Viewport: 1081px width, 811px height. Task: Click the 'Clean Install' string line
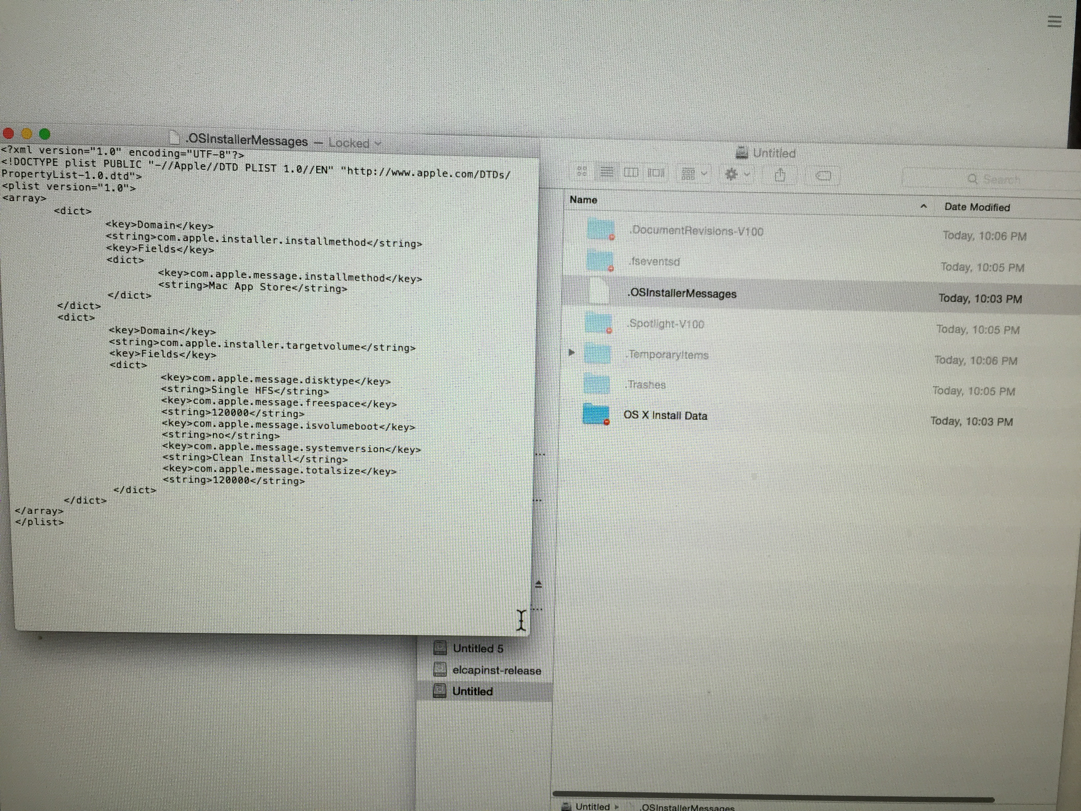click(255, 459)
